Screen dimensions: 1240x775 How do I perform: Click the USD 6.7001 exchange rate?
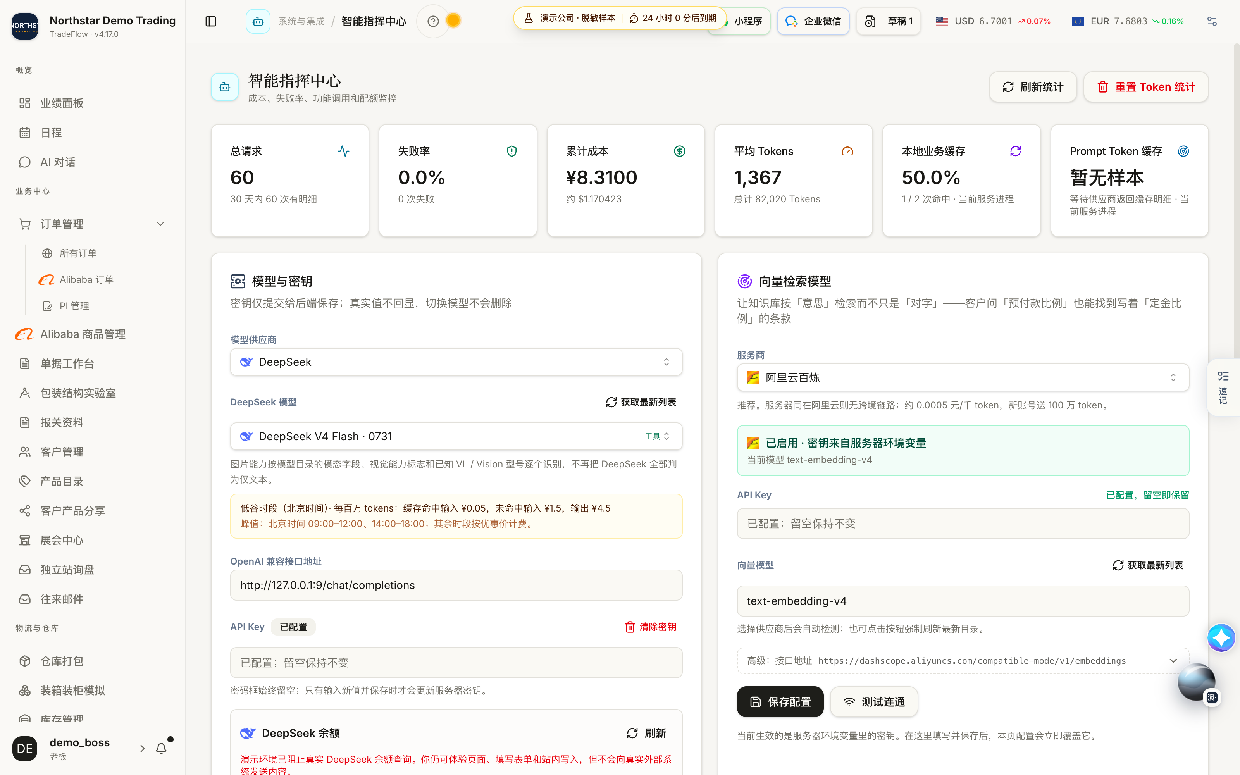[992, 21]
